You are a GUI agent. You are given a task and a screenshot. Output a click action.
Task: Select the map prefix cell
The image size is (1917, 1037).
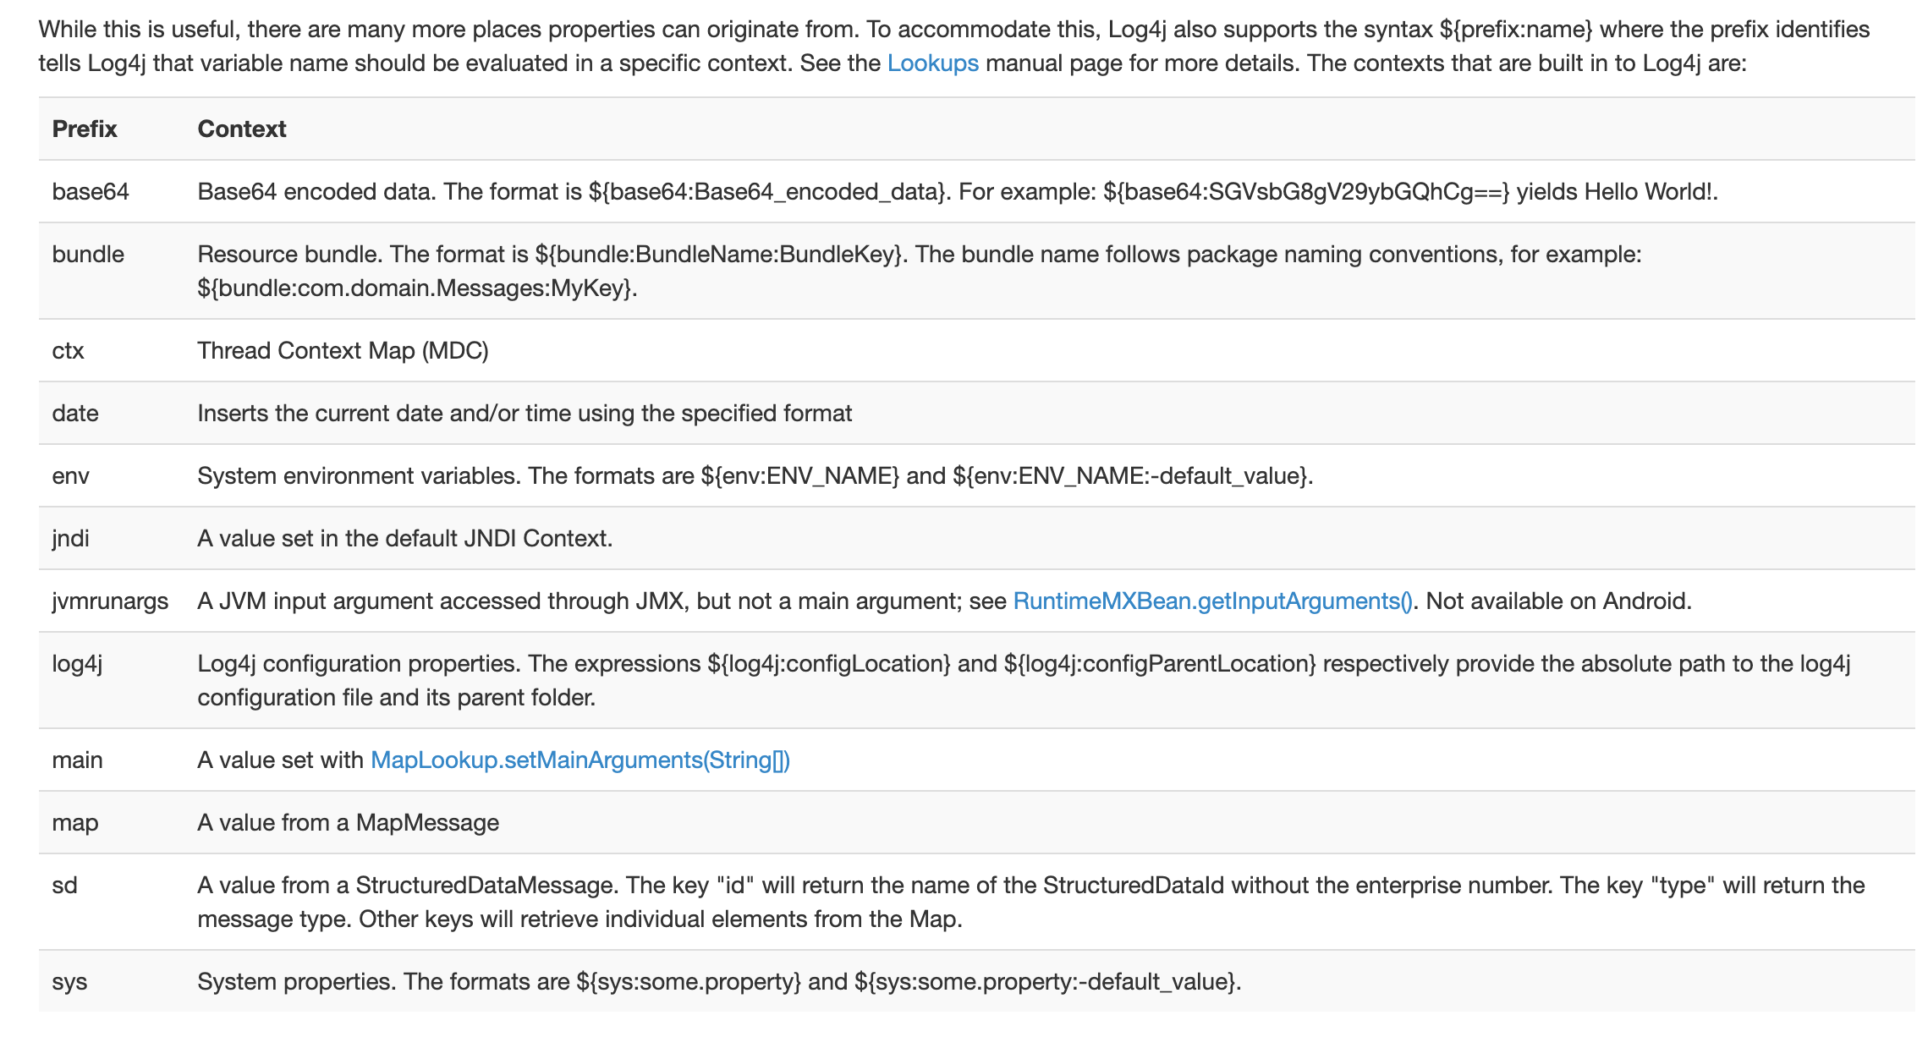point(75,823)
